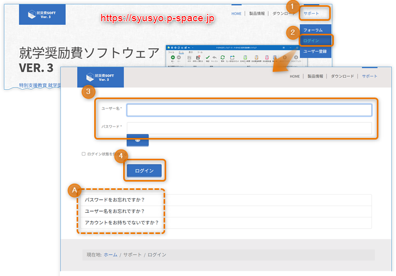Click the pink clipboard report icon in the ribbon
Viewport: 396px width, 276px height.
[267, 58]
